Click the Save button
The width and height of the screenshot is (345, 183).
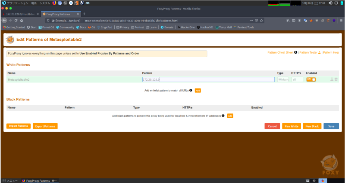coord(331,126)
